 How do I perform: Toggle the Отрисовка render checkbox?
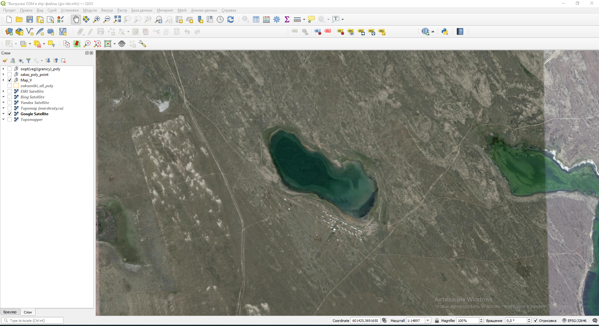[x=536, y=321]
